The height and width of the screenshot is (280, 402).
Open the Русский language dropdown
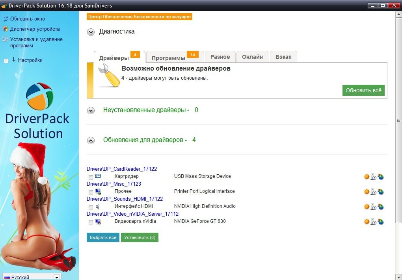pyautogui.click(x=56, y=277)
